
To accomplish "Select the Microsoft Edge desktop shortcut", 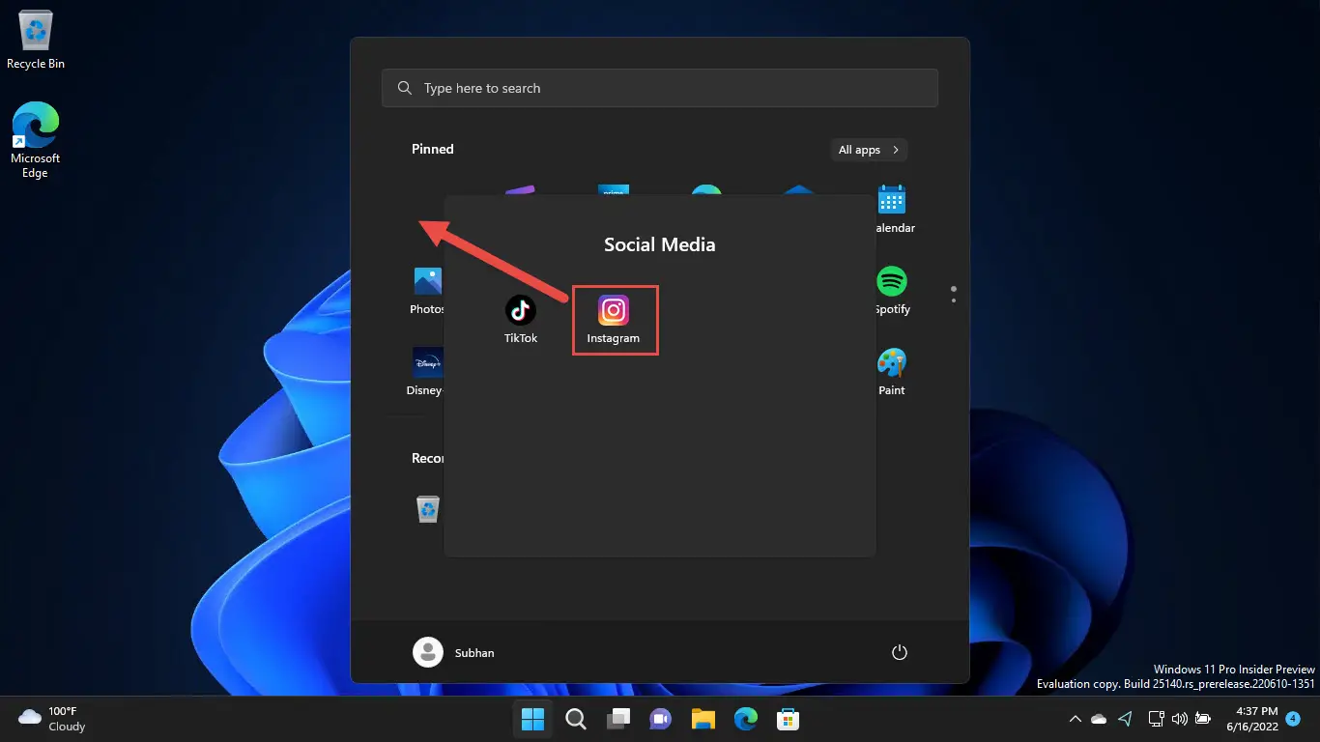I will pos(36,140).
